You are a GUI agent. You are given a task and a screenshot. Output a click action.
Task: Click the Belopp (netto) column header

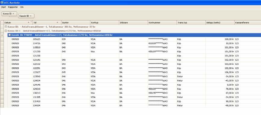point(220,23)
